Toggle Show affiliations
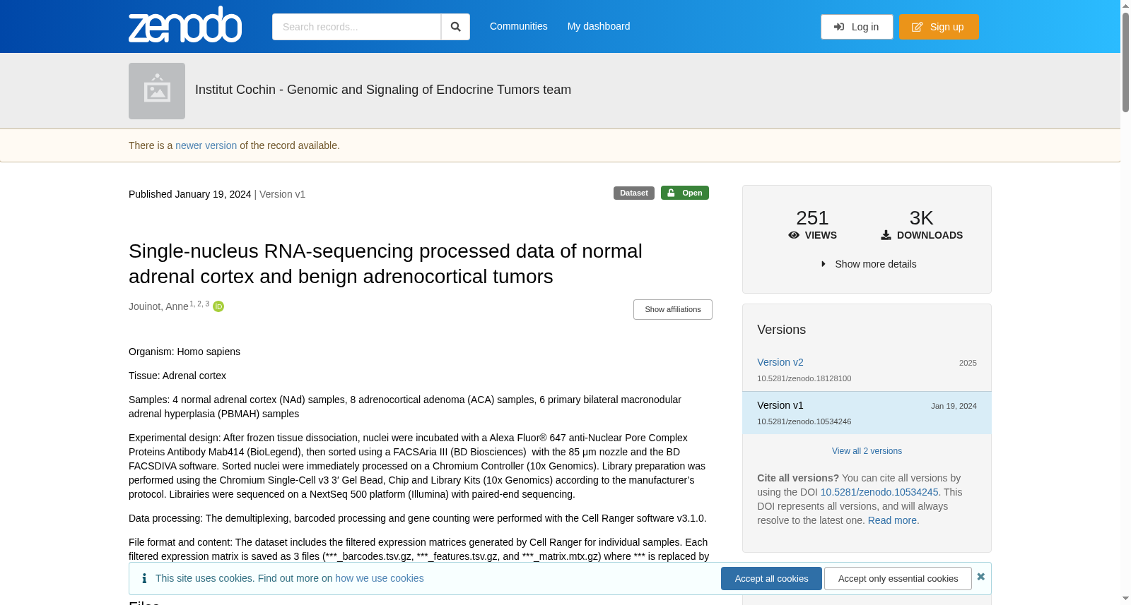 coord(673,309)
